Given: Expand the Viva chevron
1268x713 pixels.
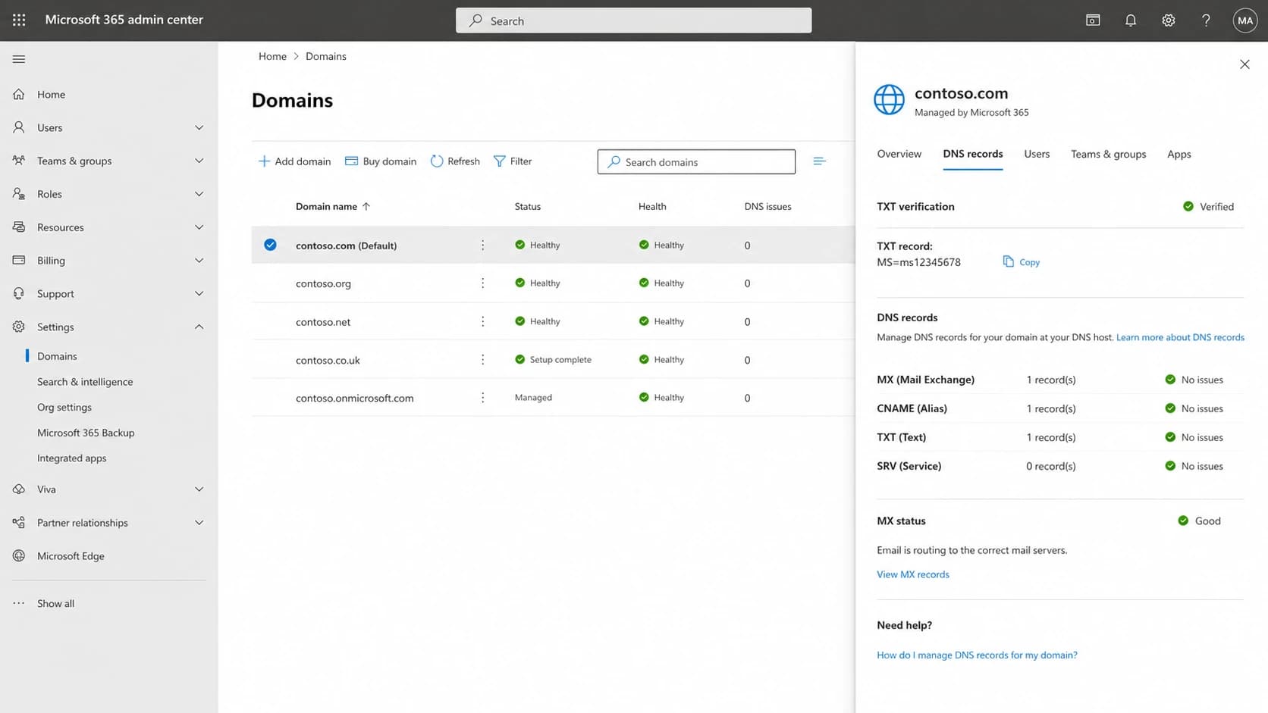Looking at the screenshot, I should [x=199, y=489].
